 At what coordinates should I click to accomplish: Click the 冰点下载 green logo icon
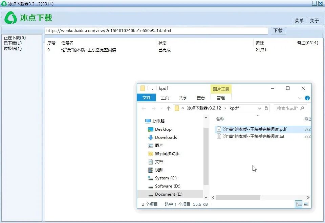tap(10, 18)
